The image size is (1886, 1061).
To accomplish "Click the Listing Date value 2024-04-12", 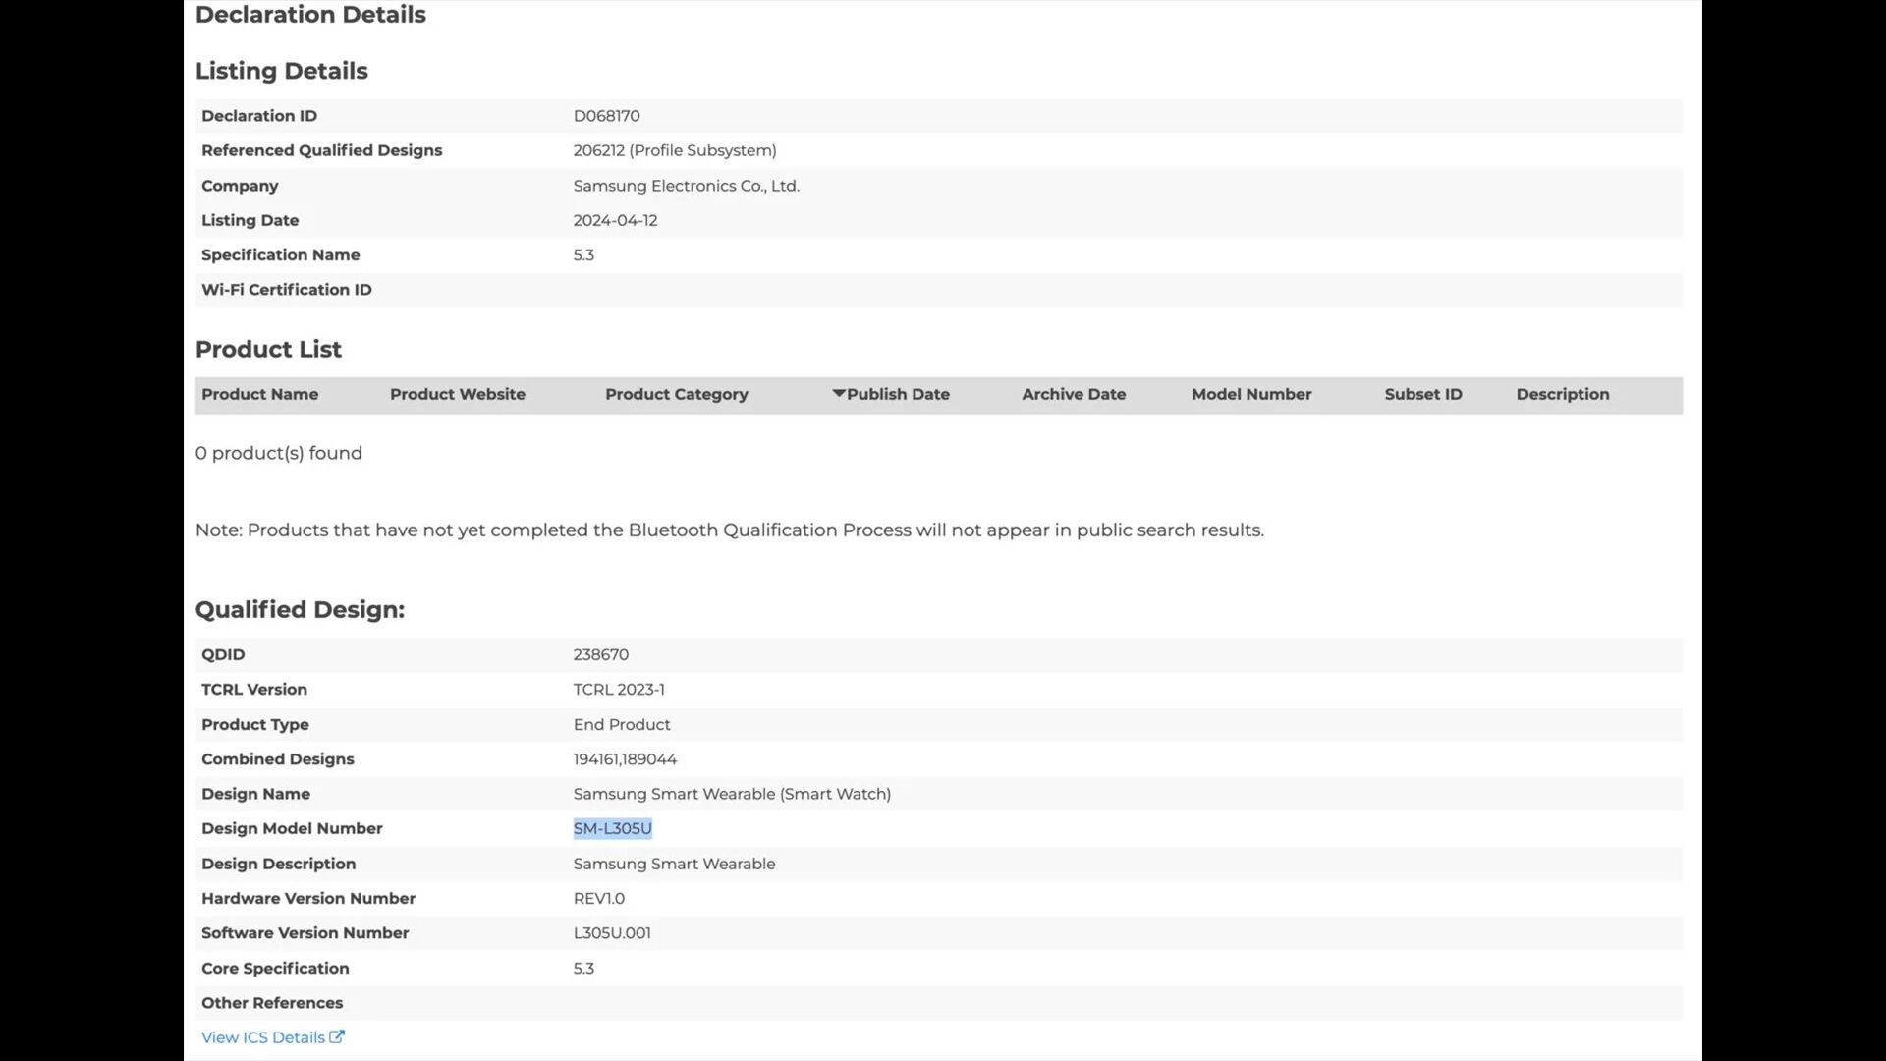I will pos(615,220).
